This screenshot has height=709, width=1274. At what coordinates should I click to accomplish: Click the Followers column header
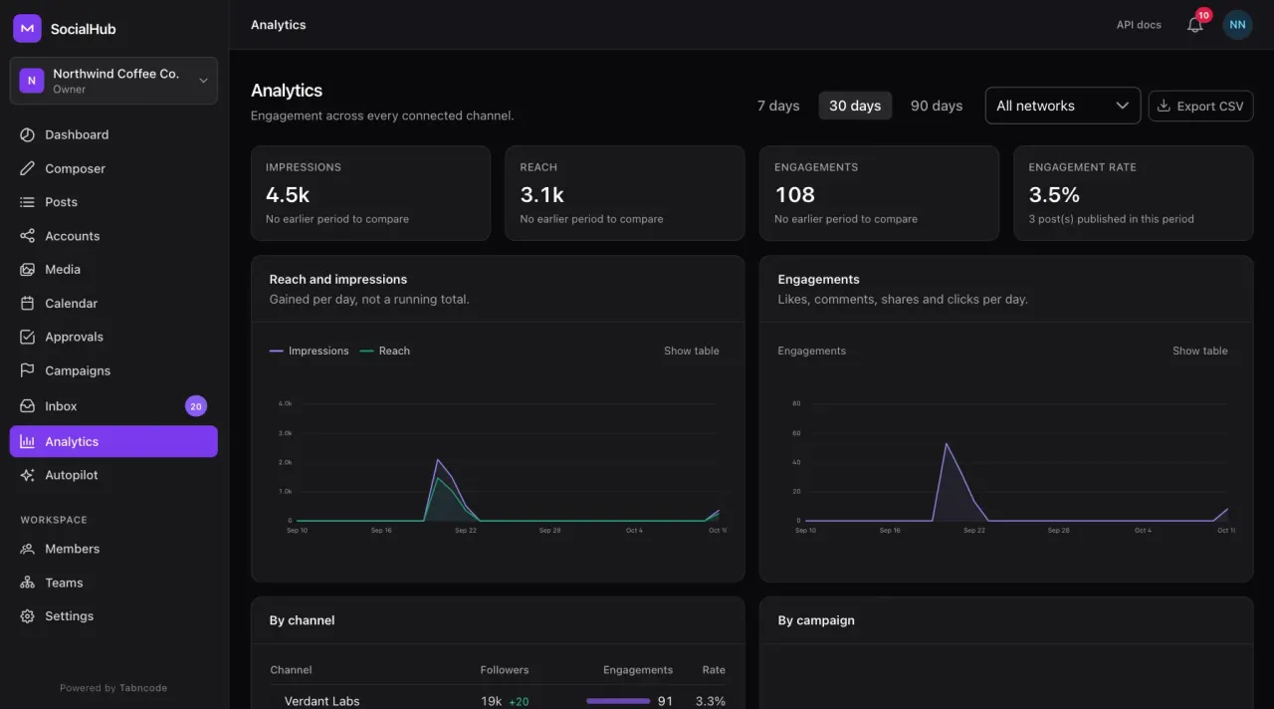click(505, 670)
